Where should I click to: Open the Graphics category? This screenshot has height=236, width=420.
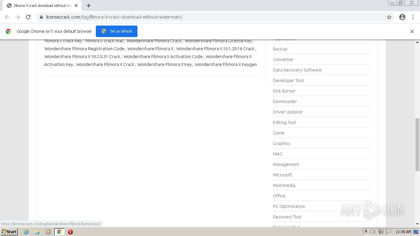[x=282, y=143]
